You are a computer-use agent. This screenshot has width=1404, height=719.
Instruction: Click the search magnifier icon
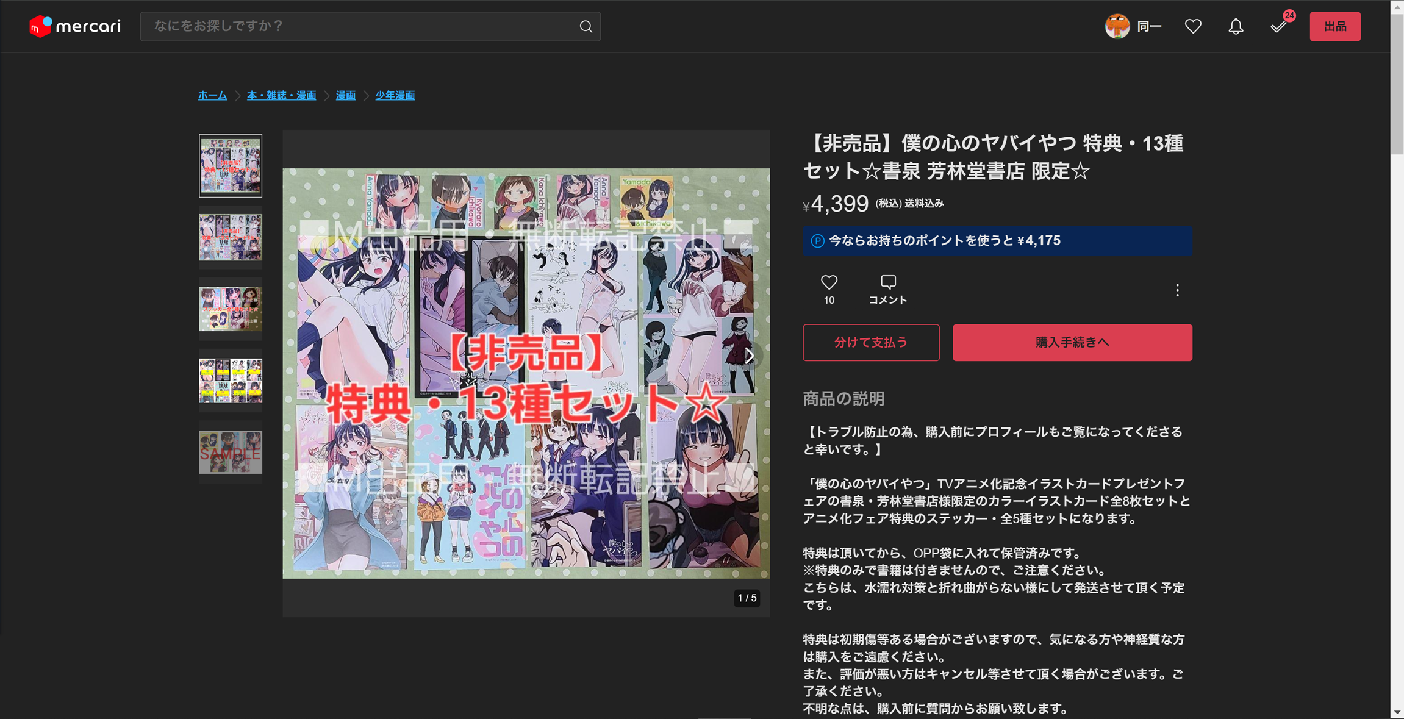586,26
